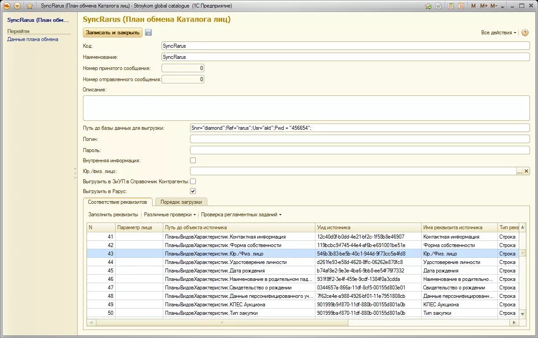Click the Путь до базы данных для выгрузки field
The height and width of the screenshot is (338, 538).
(360, 128)
